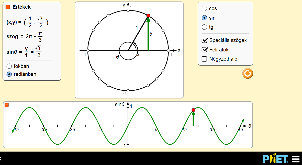302x165 pixels.
Task: Click the red point on unit circle
Action: [148, 16]
